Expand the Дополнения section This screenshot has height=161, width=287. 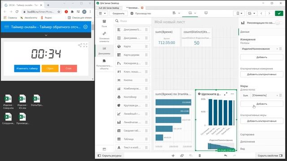[262, 142]
